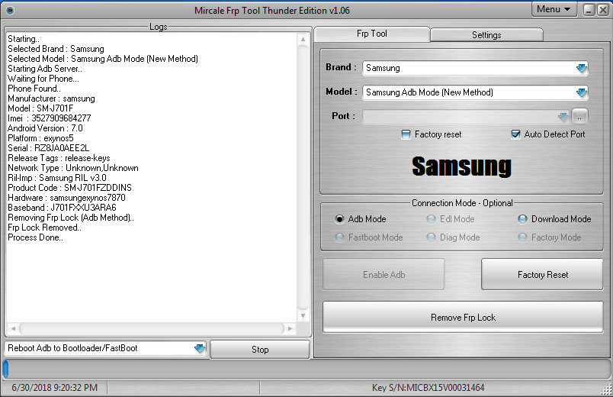Click the Stop button

pyautogui.click(x=260, y=349)
